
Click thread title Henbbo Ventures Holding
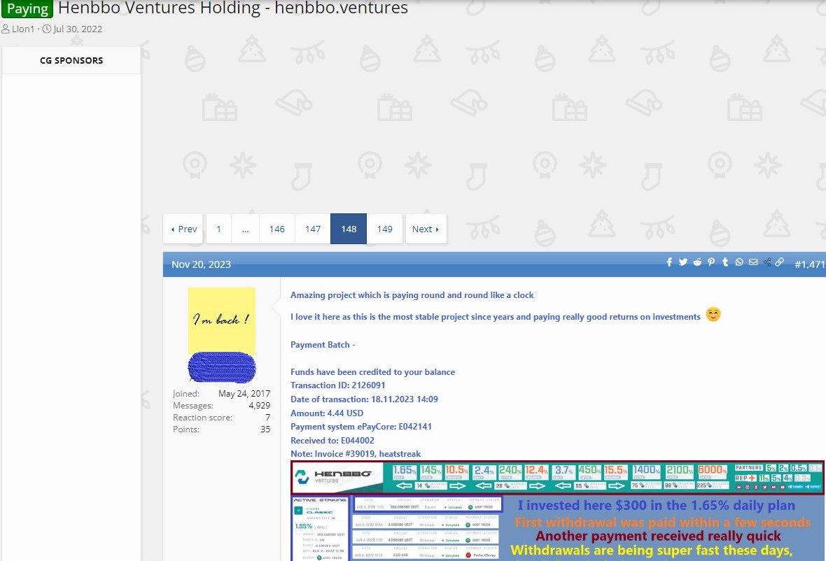(233, 8)
